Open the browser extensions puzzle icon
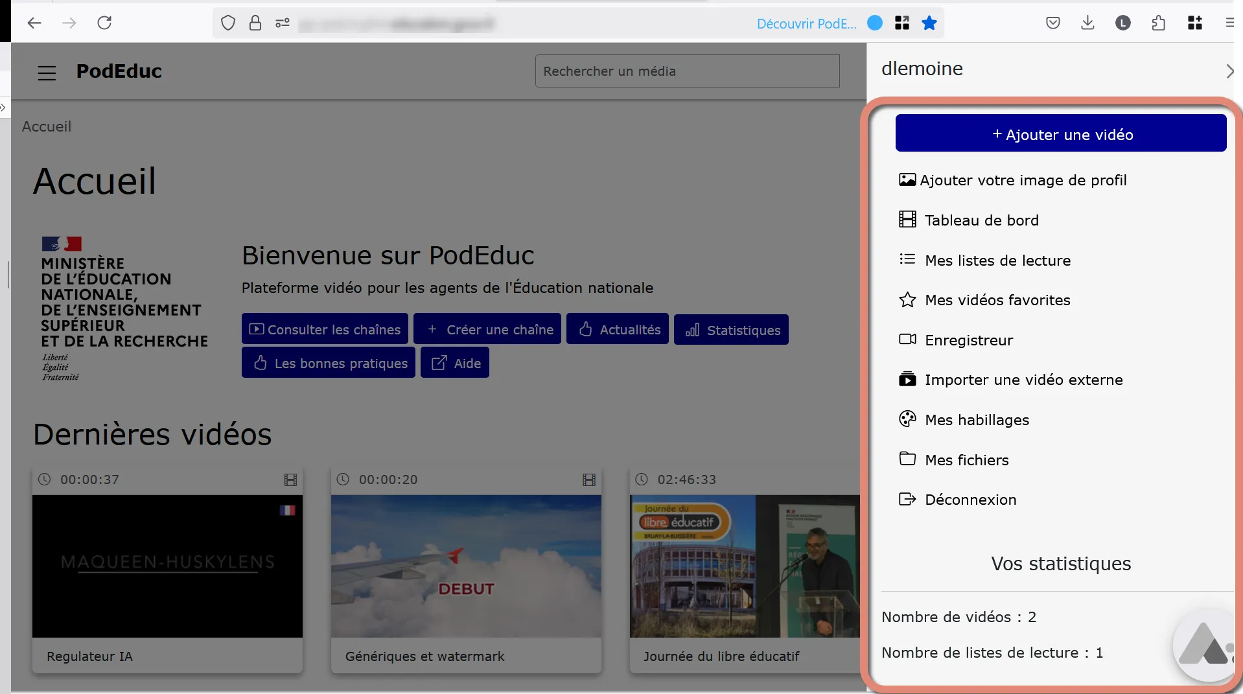1243x694 pixels. 1159,23
